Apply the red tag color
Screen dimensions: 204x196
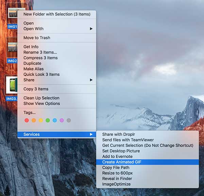tap(27, 120)
